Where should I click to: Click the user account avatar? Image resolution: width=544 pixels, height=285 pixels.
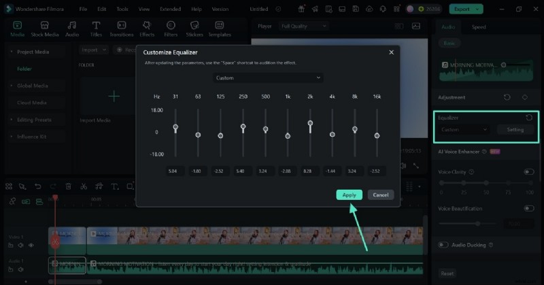coord(410,9)
